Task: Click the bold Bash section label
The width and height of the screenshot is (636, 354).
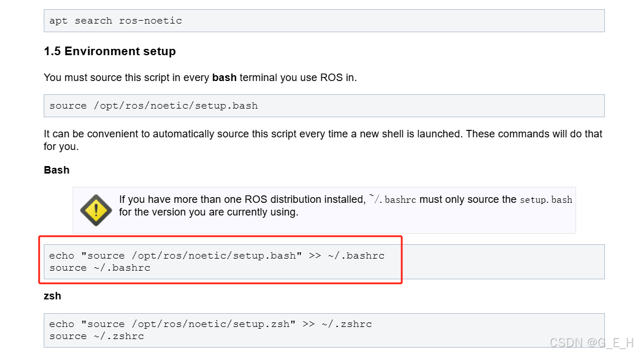Action: click(56, 170)
